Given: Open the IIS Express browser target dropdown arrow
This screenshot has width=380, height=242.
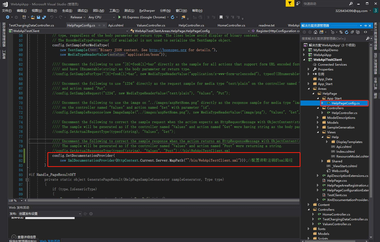Looking at the screenshot, I should pyautogui.click(x=168, y=17).
